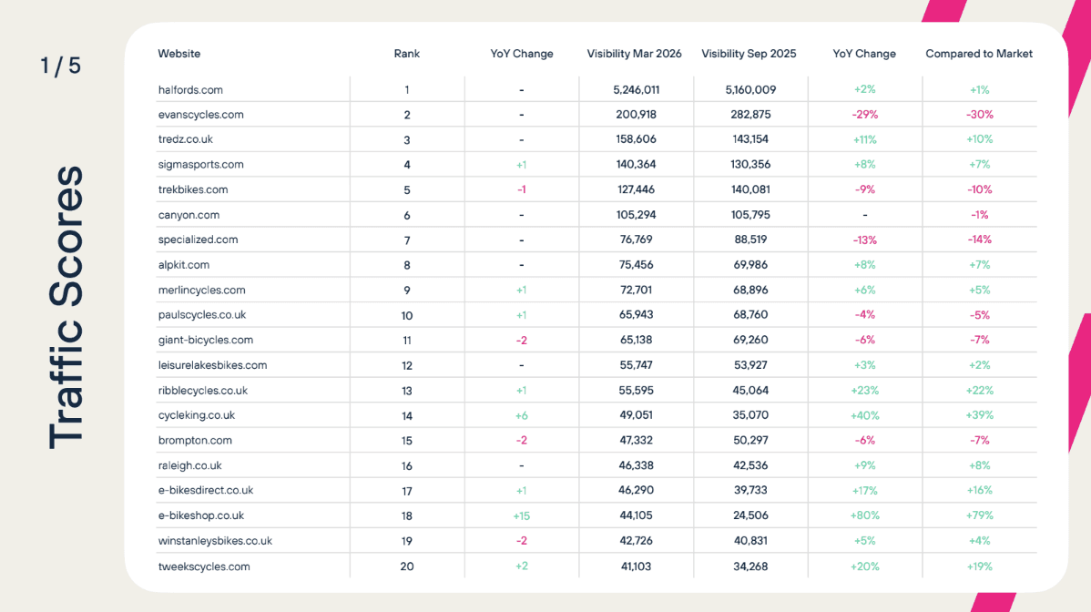
Task: Open brompton.com row link
Action: pos(195,440)
